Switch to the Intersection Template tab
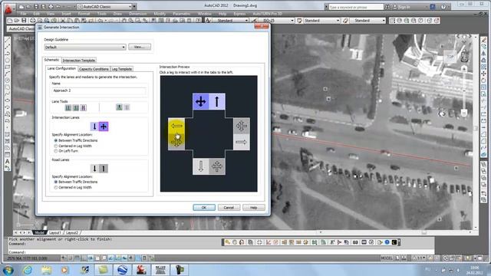The image size is (491, 276). tap(78, 60)
